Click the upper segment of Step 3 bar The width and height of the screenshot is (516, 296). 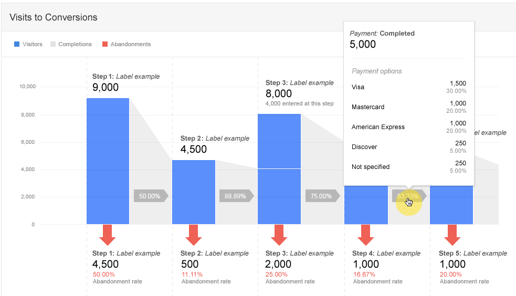(279, 141)
